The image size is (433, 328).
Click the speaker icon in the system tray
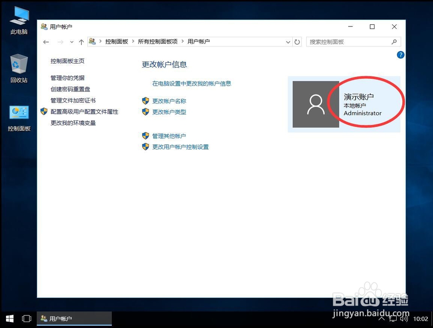(x=404, y=318)
